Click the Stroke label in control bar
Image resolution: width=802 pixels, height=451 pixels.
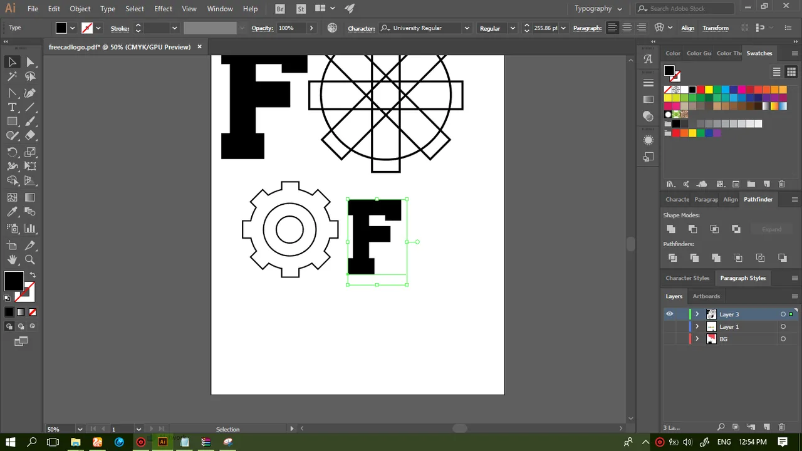pyautogui.click(x=120, y=28)
